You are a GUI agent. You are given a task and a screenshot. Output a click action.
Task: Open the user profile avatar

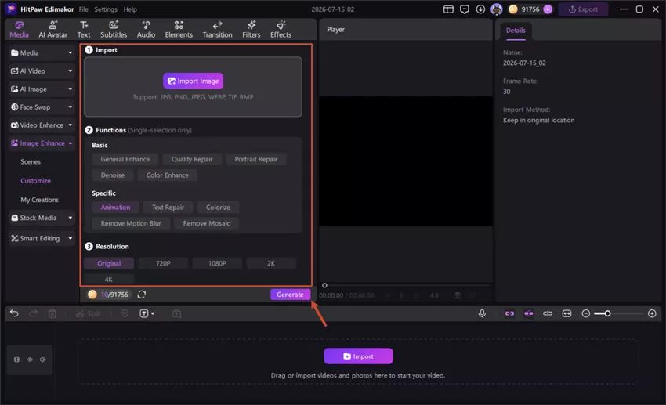pos(497,9)
